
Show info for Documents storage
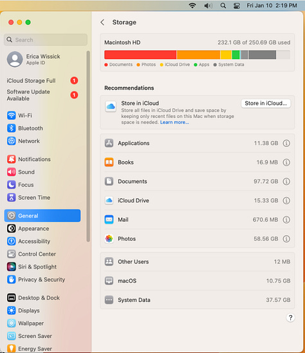pos(286,182)
